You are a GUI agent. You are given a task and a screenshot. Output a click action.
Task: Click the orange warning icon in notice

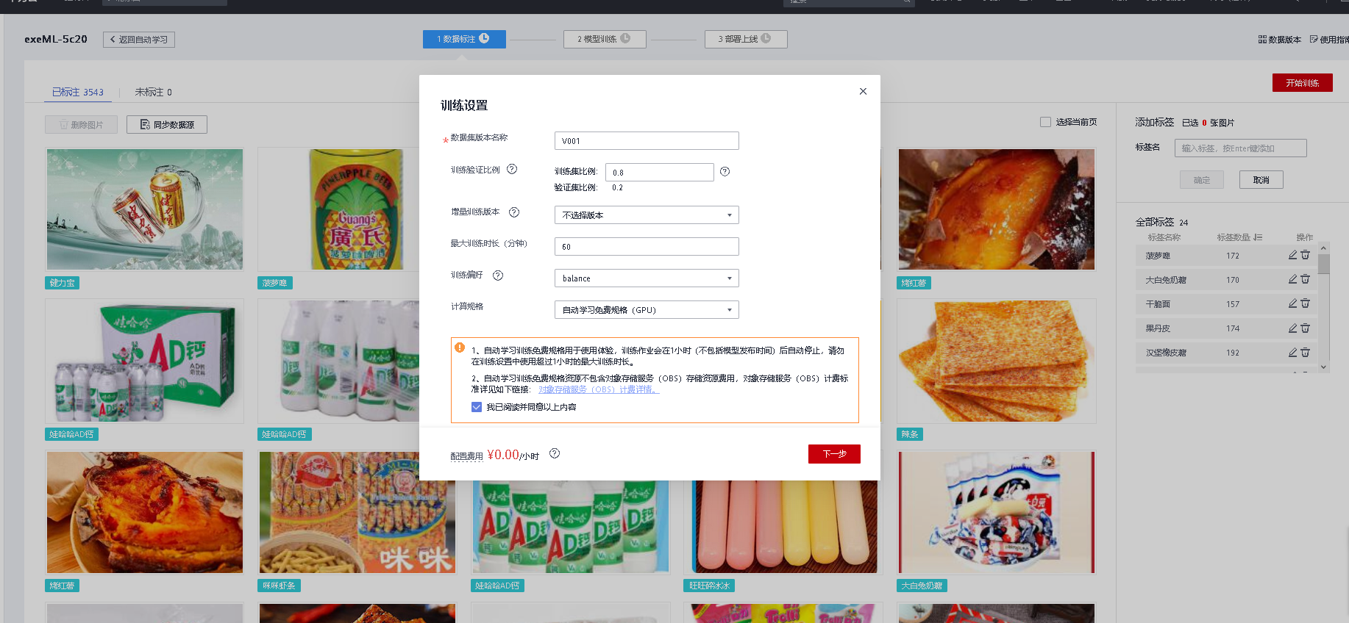(460, 347)
